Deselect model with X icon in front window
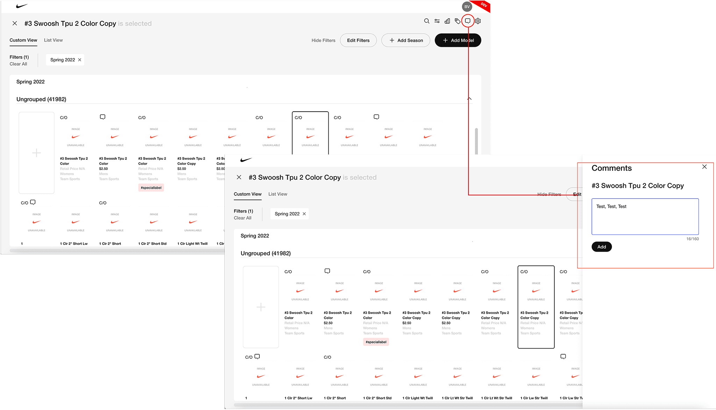 pos(239,177)
